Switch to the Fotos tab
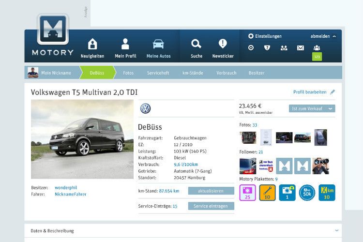This screenshot has width=363, height=242. pyautogui.click(x=128, y=73)
